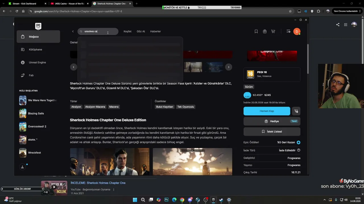The height and width of the screenshot is (204, 364).
Task: Open Google apps grid in Chrome page
Action: (346, 25)
